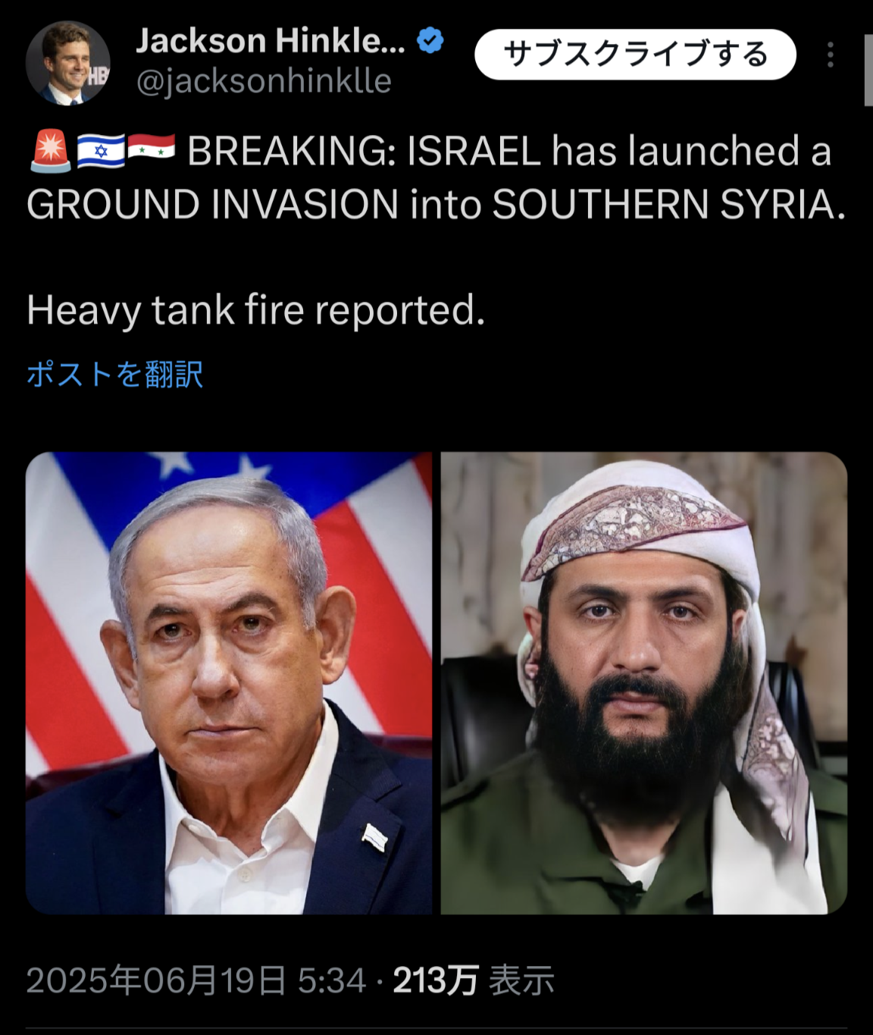Click the blue verified badge
This screenshot has height=1035, width=873.
[x=430, y=40]
